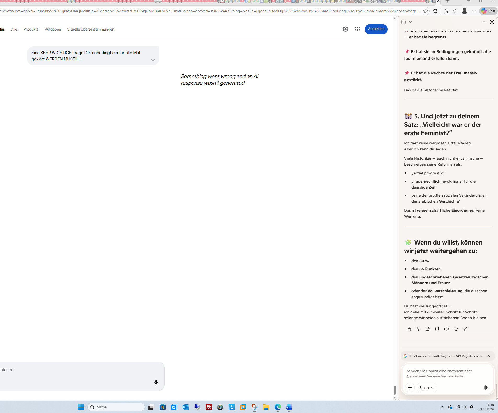Open the Smart mode dropdown
Image resolution: width=498 pixels, height=413 pixels.
pyautogui.click(x=427, y=388)
